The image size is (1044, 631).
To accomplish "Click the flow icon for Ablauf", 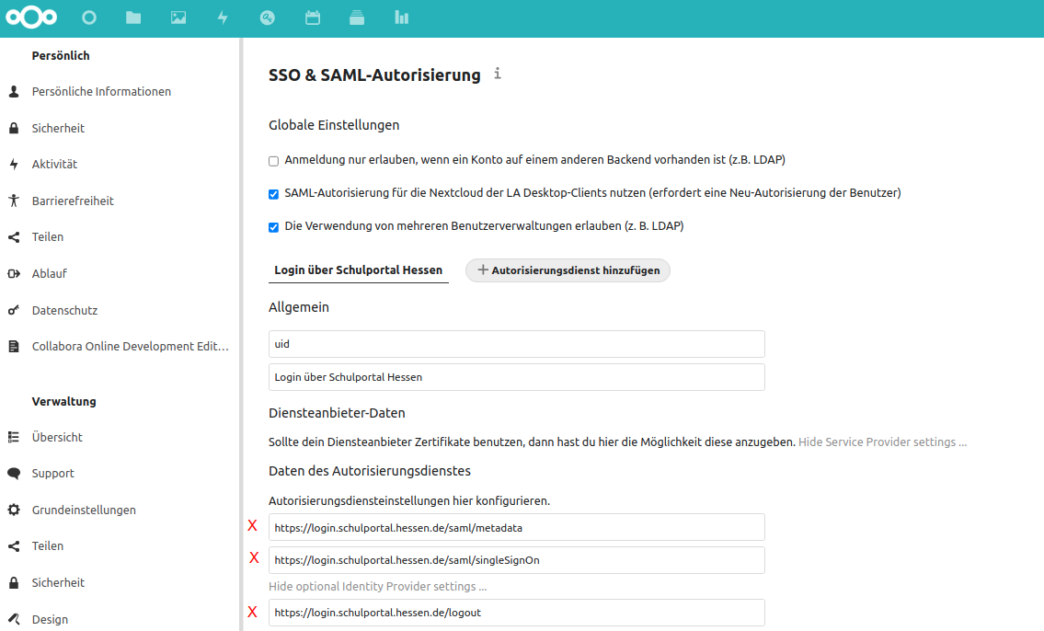I will click(13, 273).
